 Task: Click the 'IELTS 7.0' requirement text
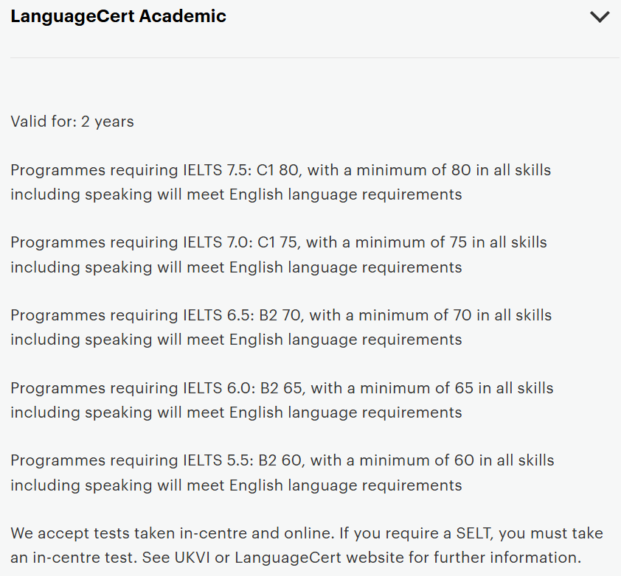coord(216,242)
